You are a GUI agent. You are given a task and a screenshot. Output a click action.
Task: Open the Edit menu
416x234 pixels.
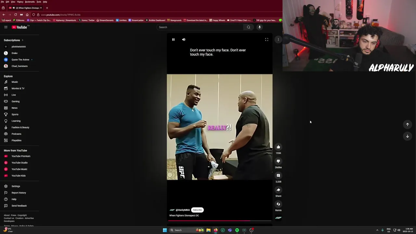[7, 2]
